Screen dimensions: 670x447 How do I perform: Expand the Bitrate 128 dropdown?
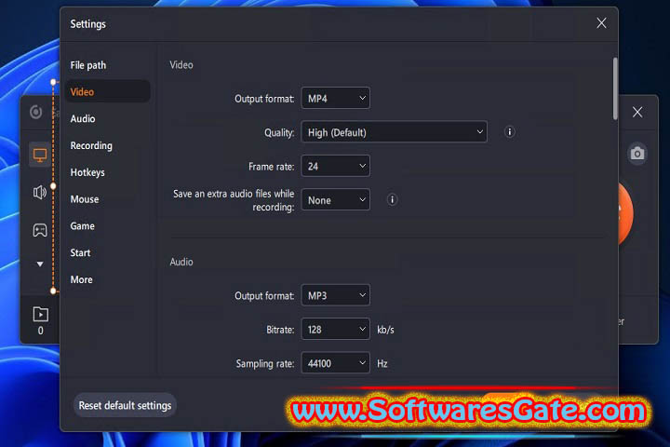click(335, 329)
